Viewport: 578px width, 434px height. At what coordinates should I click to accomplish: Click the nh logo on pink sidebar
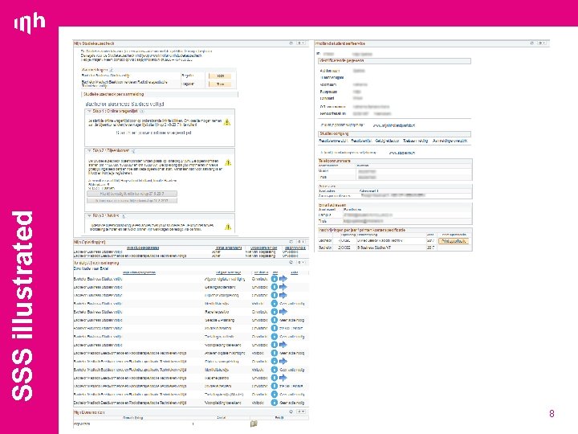pyautogui.click(x=30, y=23)
